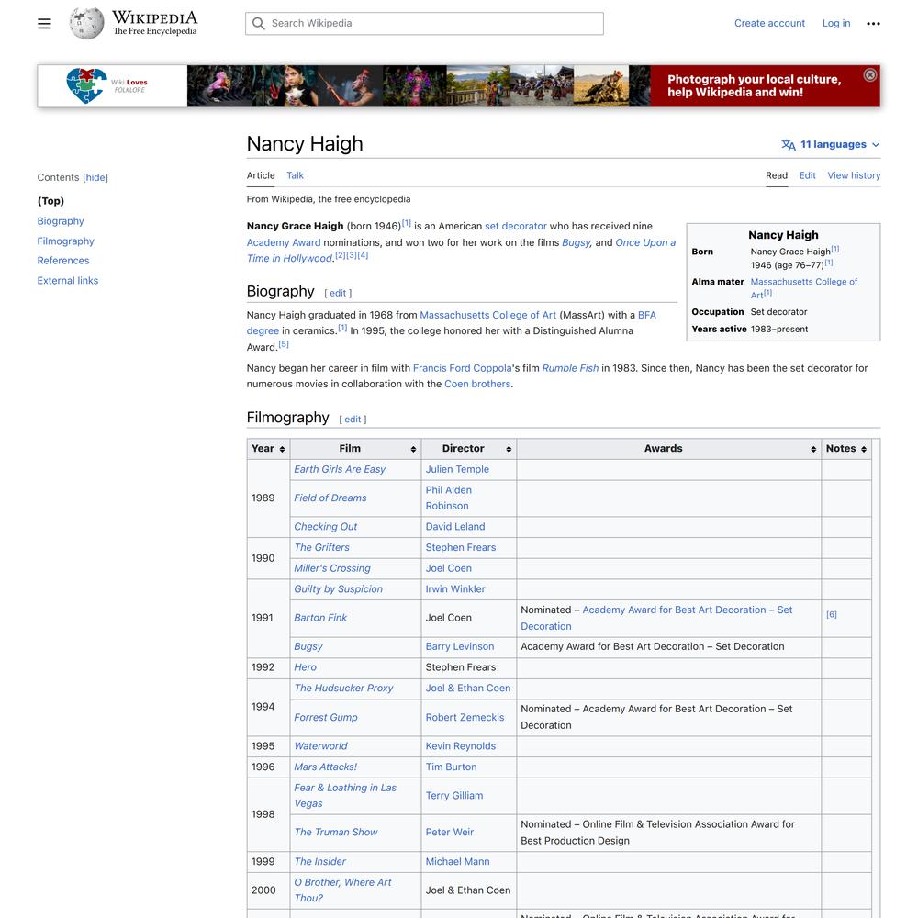
Task: Sort table by Awards column
Action: pyautogui.click(x=813, y=449)
